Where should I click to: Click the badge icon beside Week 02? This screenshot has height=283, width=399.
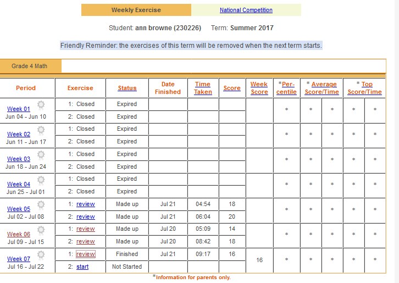coord(41,130)
